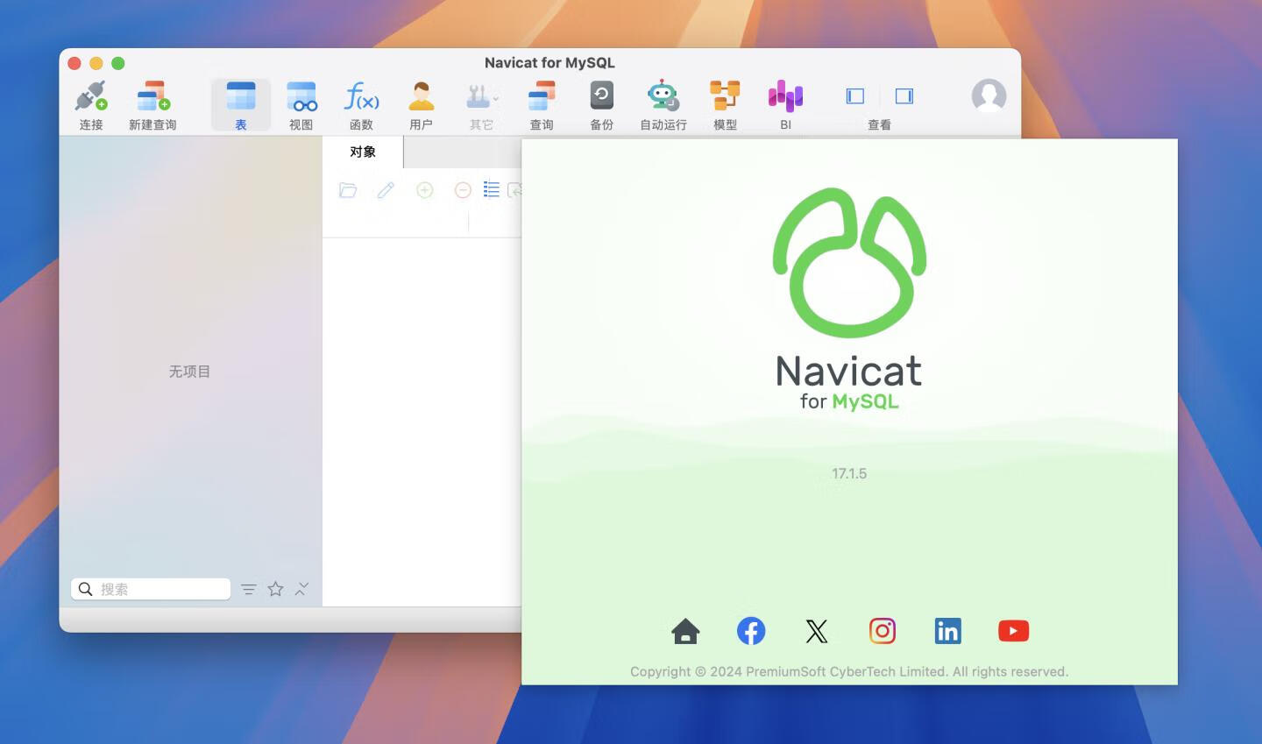1262x744 pixels.
Task: Click version number 17.1.5 text
Action: tap(849, 473)
